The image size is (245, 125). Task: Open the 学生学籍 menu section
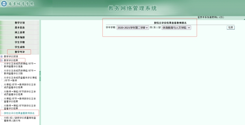[x=20, y=42]
